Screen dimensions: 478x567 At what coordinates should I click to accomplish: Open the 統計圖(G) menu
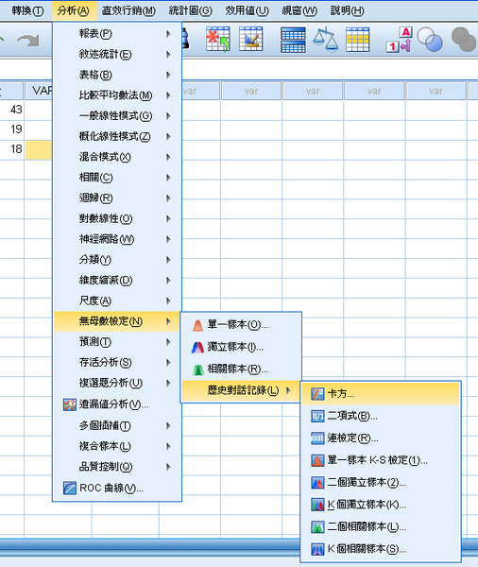tap(191, 10)
